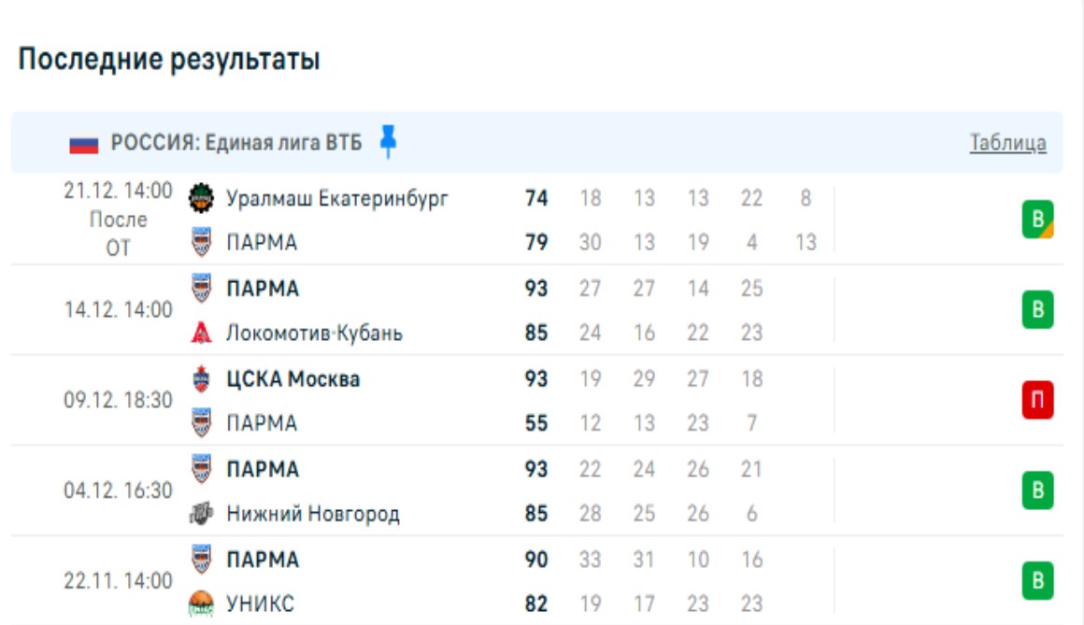Click the red loss badge for ЦСКА game
The width and height of the screenshot is (1084, 625).
point(1037,401)
